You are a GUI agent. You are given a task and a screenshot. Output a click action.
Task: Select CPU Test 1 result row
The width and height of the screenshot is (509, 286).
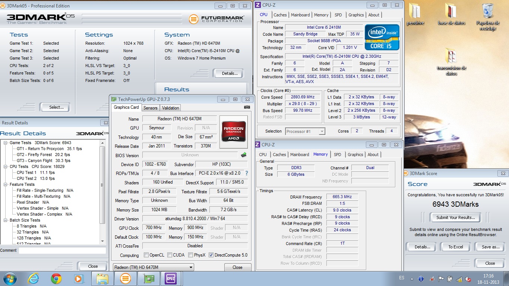tap(35, 172)
